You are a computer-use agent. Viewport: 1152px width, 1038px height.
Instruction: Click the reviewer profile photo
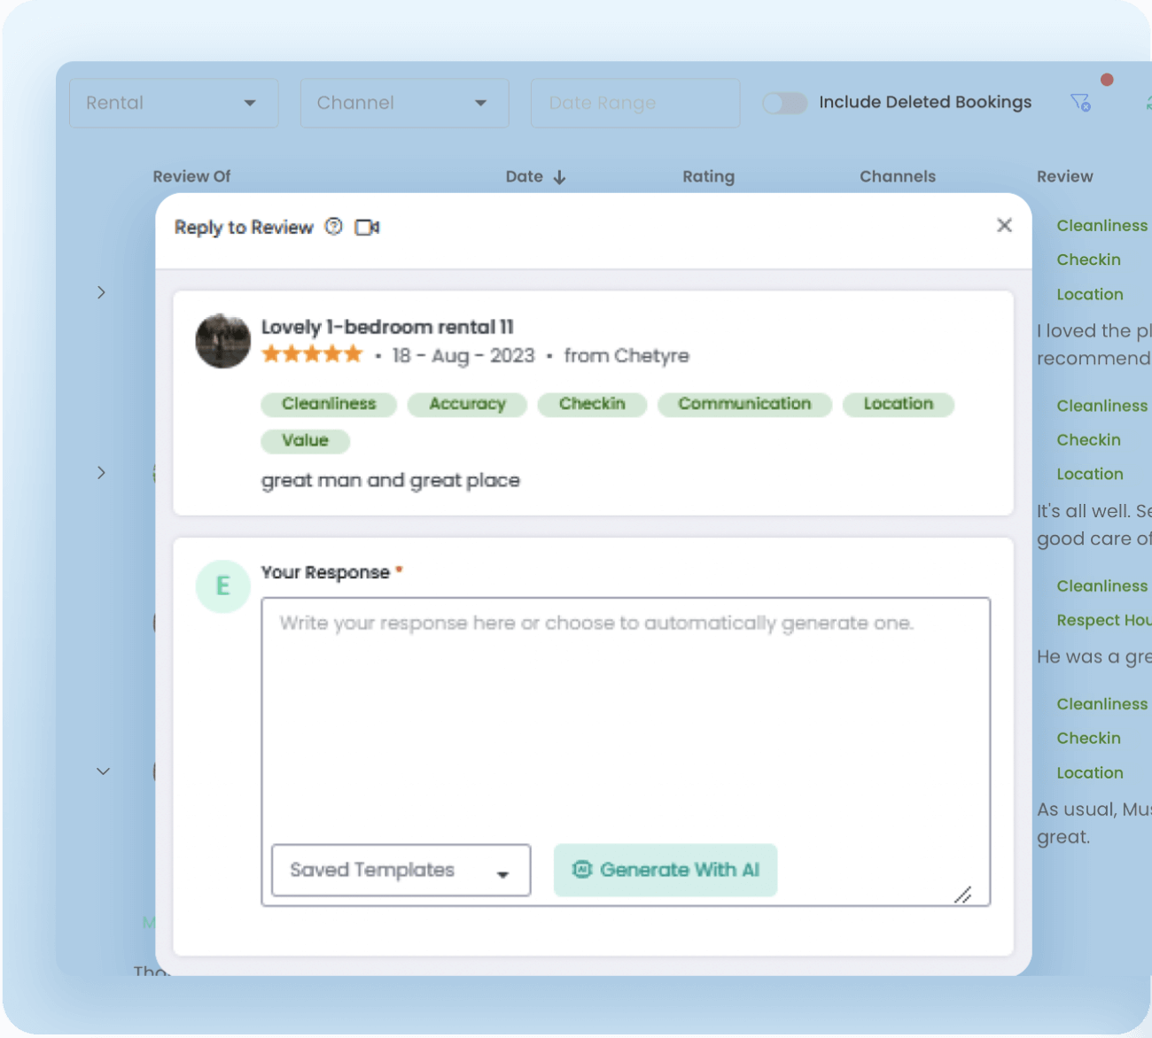[x=222, y=341]
